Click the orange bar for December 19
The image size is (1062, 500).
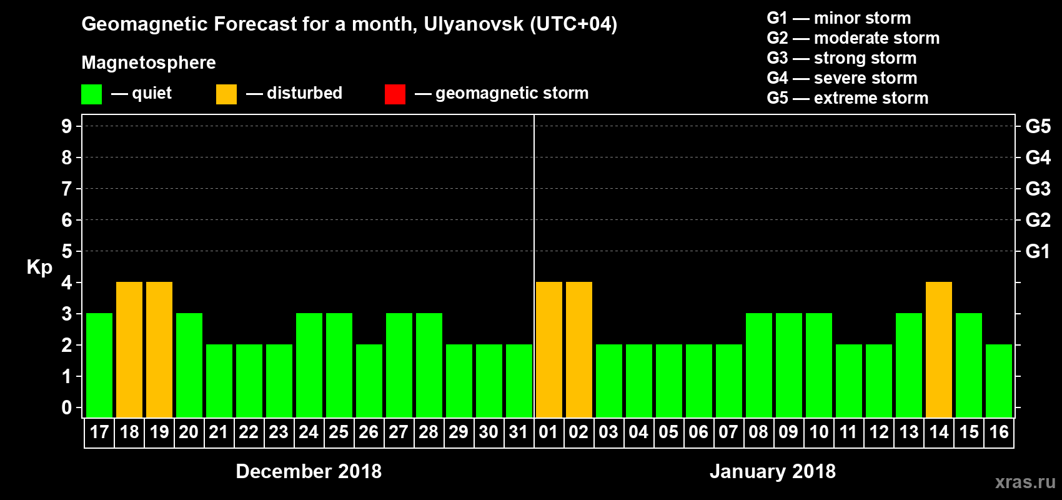159,349
